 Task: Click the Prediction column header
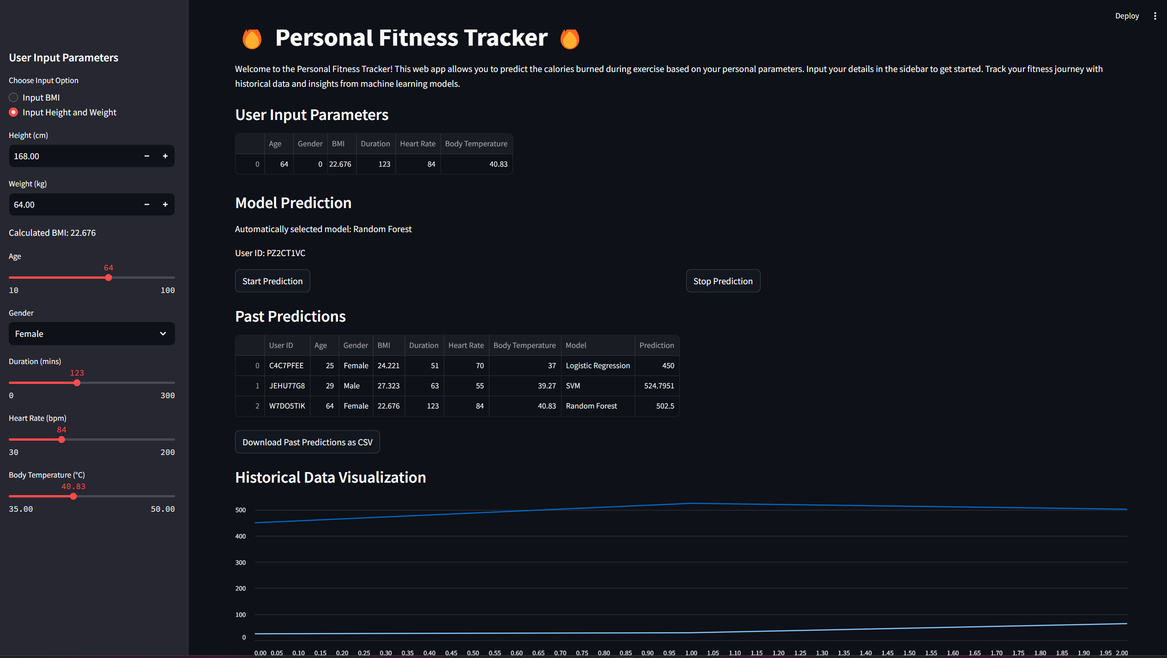point(656,345)
